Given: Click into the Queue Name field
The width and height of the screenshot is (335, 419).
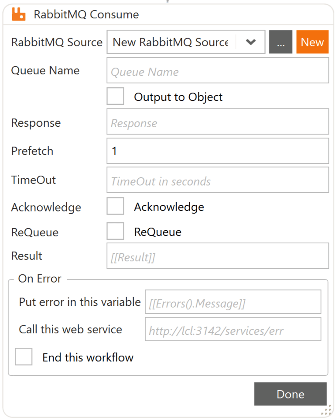Looking at the screenshot, I should (x=217, y=70).
